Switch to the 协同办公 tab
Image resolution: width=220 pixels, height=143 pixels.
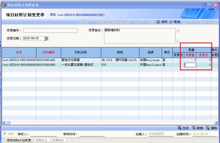[x=41, y=140]
